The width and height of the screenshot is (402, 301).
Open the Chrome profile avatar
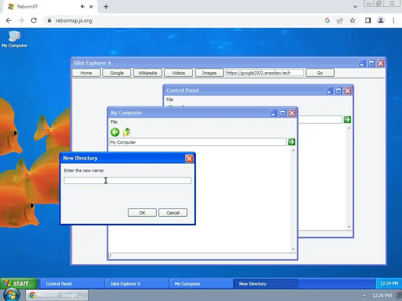381,20
